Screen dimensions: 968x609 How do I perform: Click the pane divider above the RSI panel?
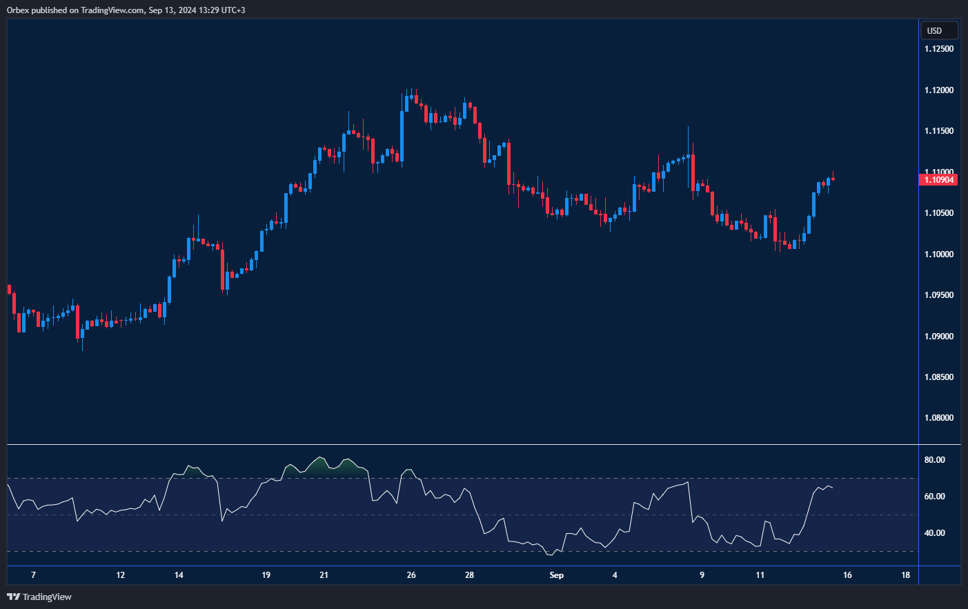tap(462, 445)
